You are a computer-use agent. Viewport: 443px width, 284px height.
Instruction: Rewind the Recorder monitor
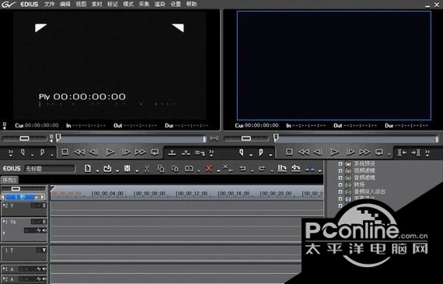coord(304,153)
